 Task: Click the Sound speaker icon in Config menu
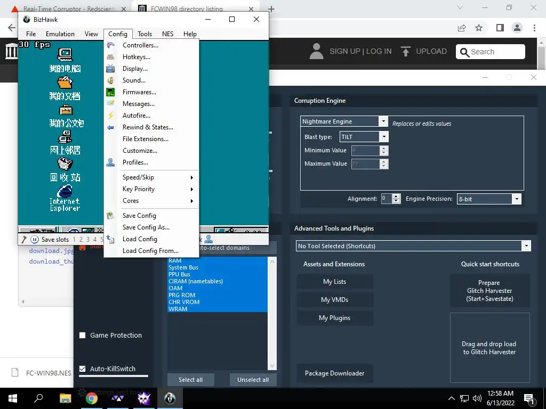(x=110, y=80)
